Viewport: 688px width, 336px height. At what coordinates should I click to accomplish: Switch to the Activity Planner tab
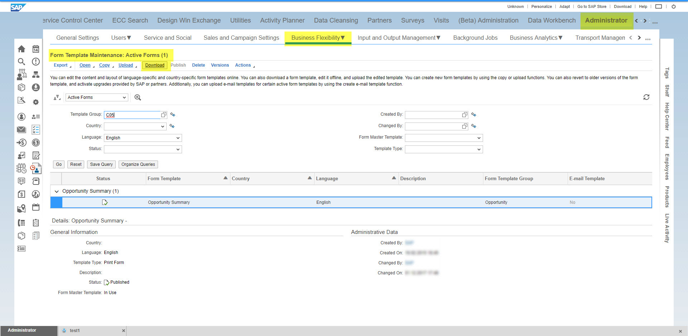pos(282,20)
